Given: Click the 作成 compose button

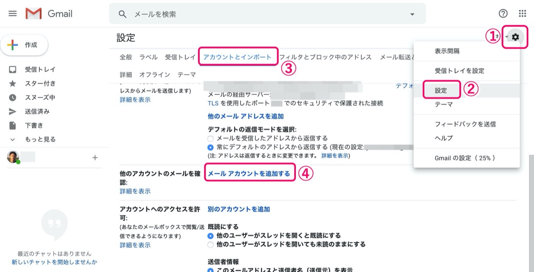Looking at the screenshot, I should [24, 45].
